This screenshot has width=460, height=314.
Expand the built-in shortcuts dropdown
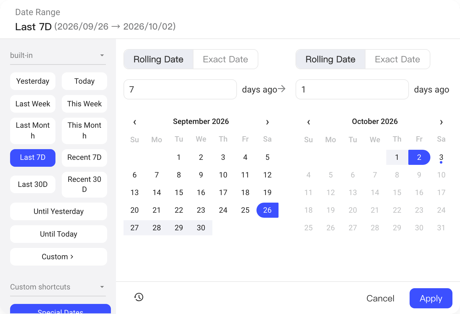58,55
